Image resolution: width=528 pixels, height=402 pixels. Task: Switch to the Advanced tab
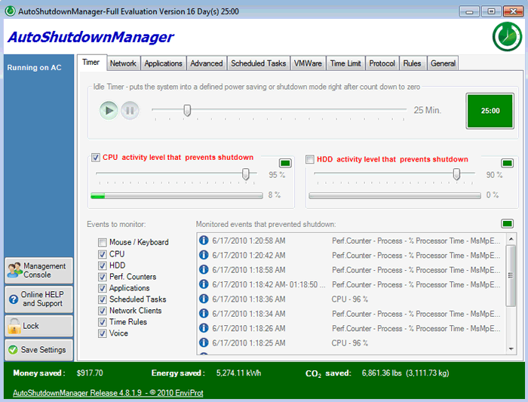(x=207, y=63)
